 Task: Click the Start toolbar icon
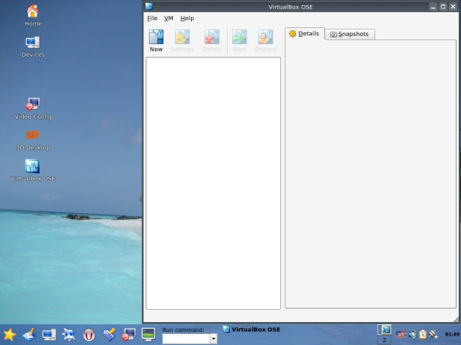(239, 41)
